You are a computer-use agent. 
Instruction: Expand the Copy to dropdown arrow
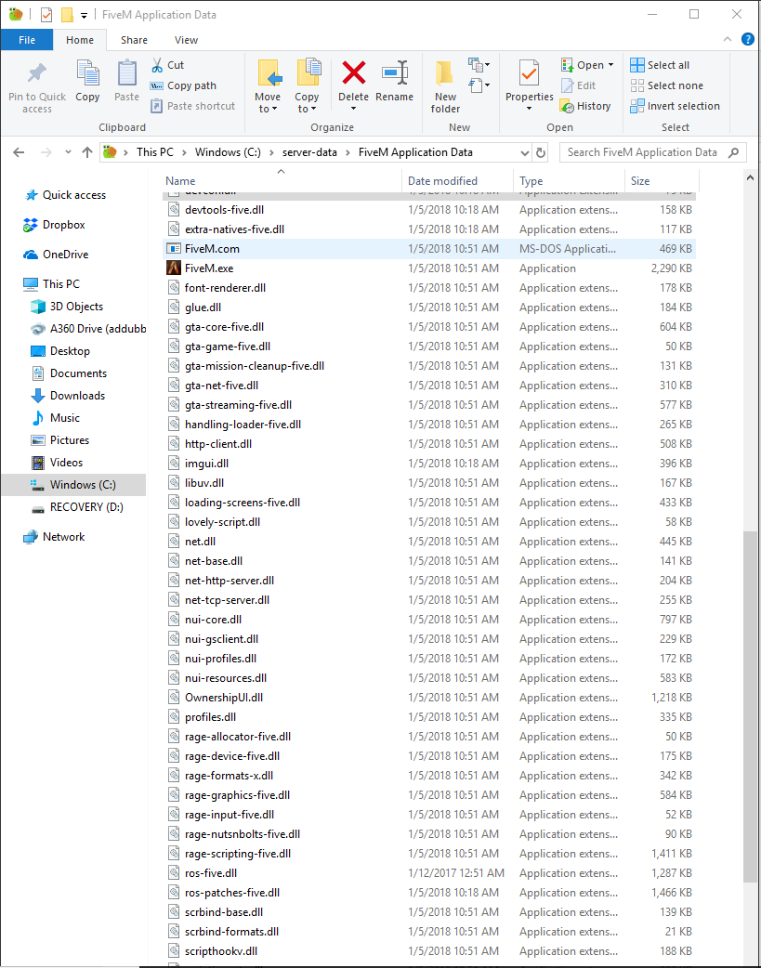tap(313, 110)
